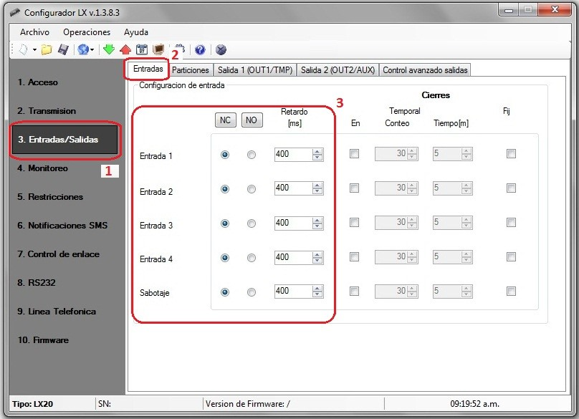The width and height of the screenshot is (579, 419).
Task: Decrease Entrada 4 Retardo with down arrow
Action: pos(317,260)
